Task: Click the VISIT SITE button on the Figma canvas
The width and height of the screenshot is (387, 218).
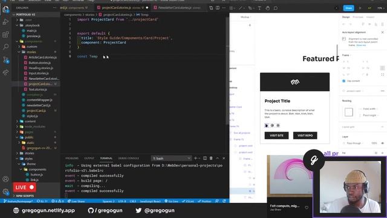Action: tap(276, 136)
